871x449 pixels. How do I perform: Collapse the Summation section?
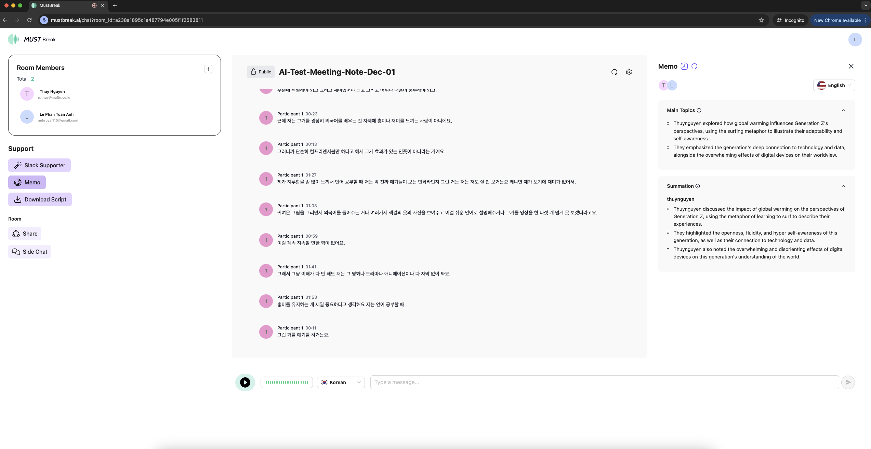click(x=843, y=186)
